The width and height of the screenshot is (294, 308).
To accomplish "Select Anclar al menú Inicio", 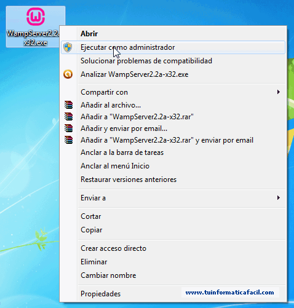I will tap(173, 166).
